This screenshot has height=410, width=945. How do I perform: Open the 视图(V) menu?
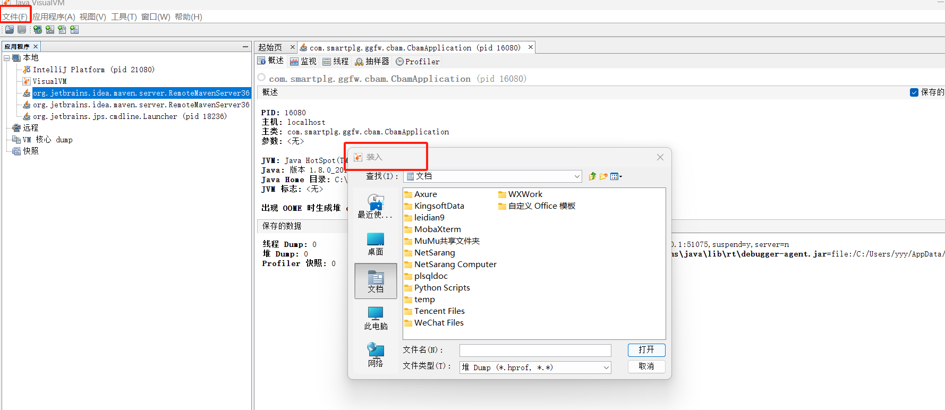pos(93,17)
